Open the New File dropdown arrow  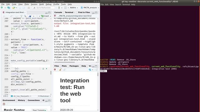click(5, 8)
